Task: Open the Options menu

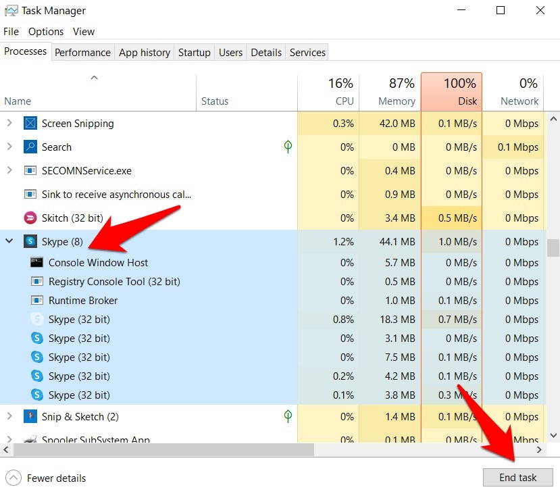Action: pos(46,32)
